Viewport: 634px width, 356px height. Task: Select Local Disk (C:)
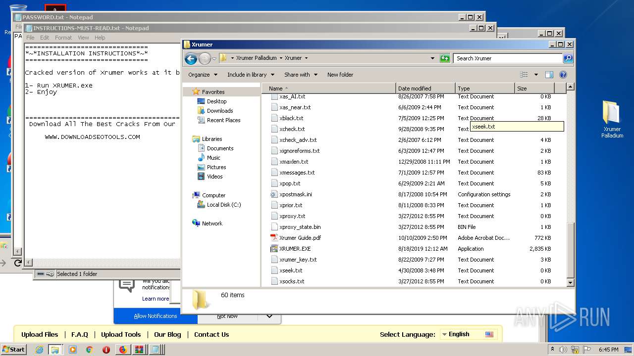tap(223, 205)
